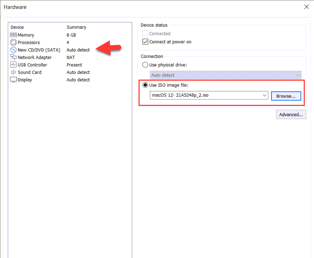
Task: Click the Display monitor icon
Action: point(13,80)
